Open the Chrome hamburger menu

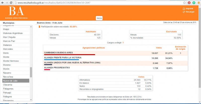click(198, 3)
